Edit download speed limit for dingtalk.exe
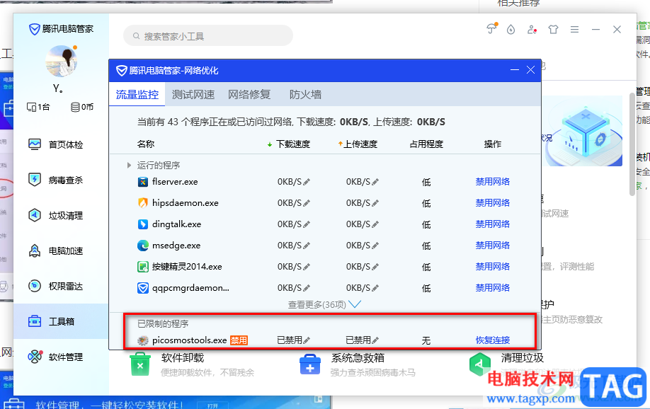Image resolution: width=650 pixels, height=409 pixels. [x=307, y=224]
